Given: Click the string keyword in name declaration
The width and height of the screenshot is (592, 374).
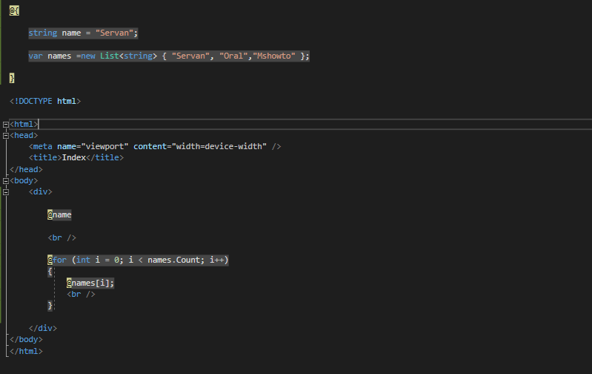Looking at the screenshot, I should pyautogui.click(x=43, y=33).
